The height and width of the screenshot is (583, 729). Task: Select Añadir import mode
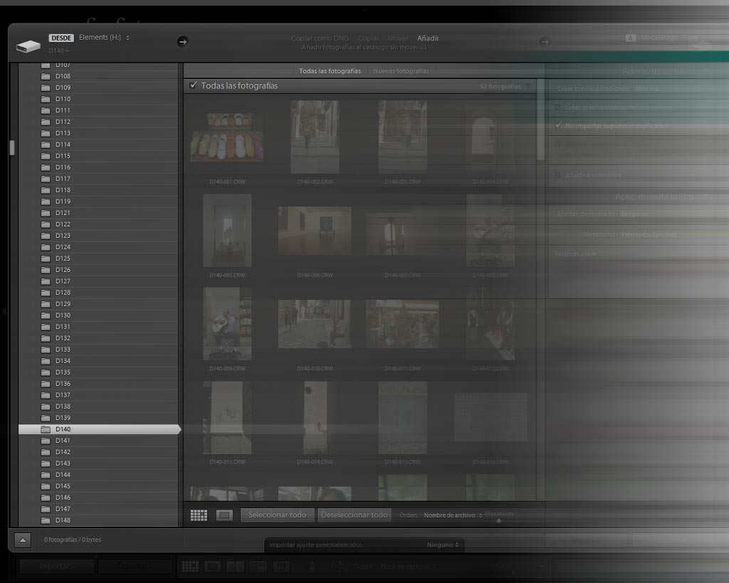point(428,38)
